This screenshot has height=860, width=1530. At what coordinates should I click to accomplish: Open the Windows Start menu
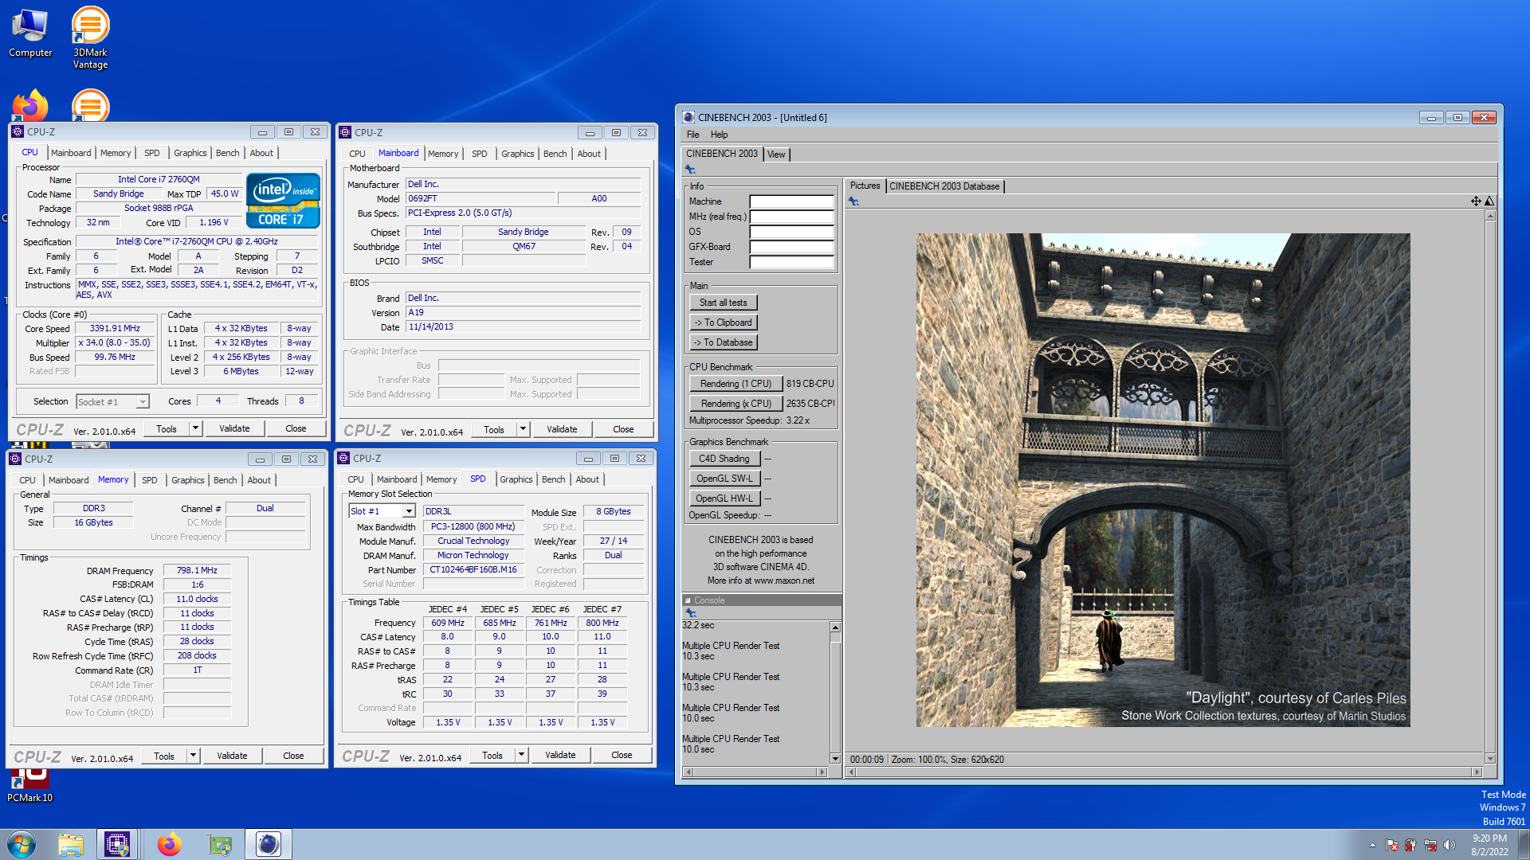[x=22, y=844]
